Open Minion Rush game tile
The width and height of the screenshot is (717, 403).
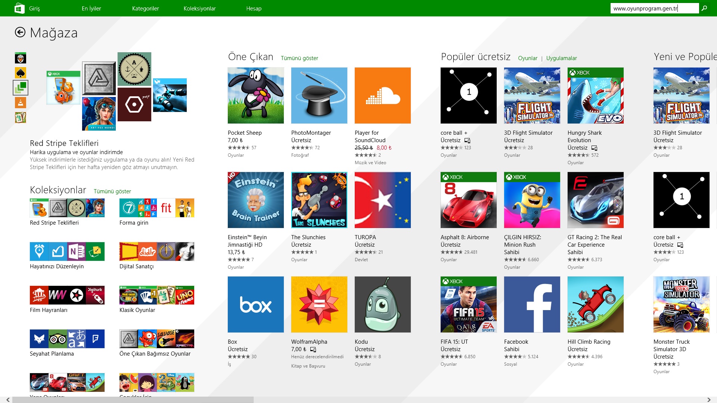[532, 200]
